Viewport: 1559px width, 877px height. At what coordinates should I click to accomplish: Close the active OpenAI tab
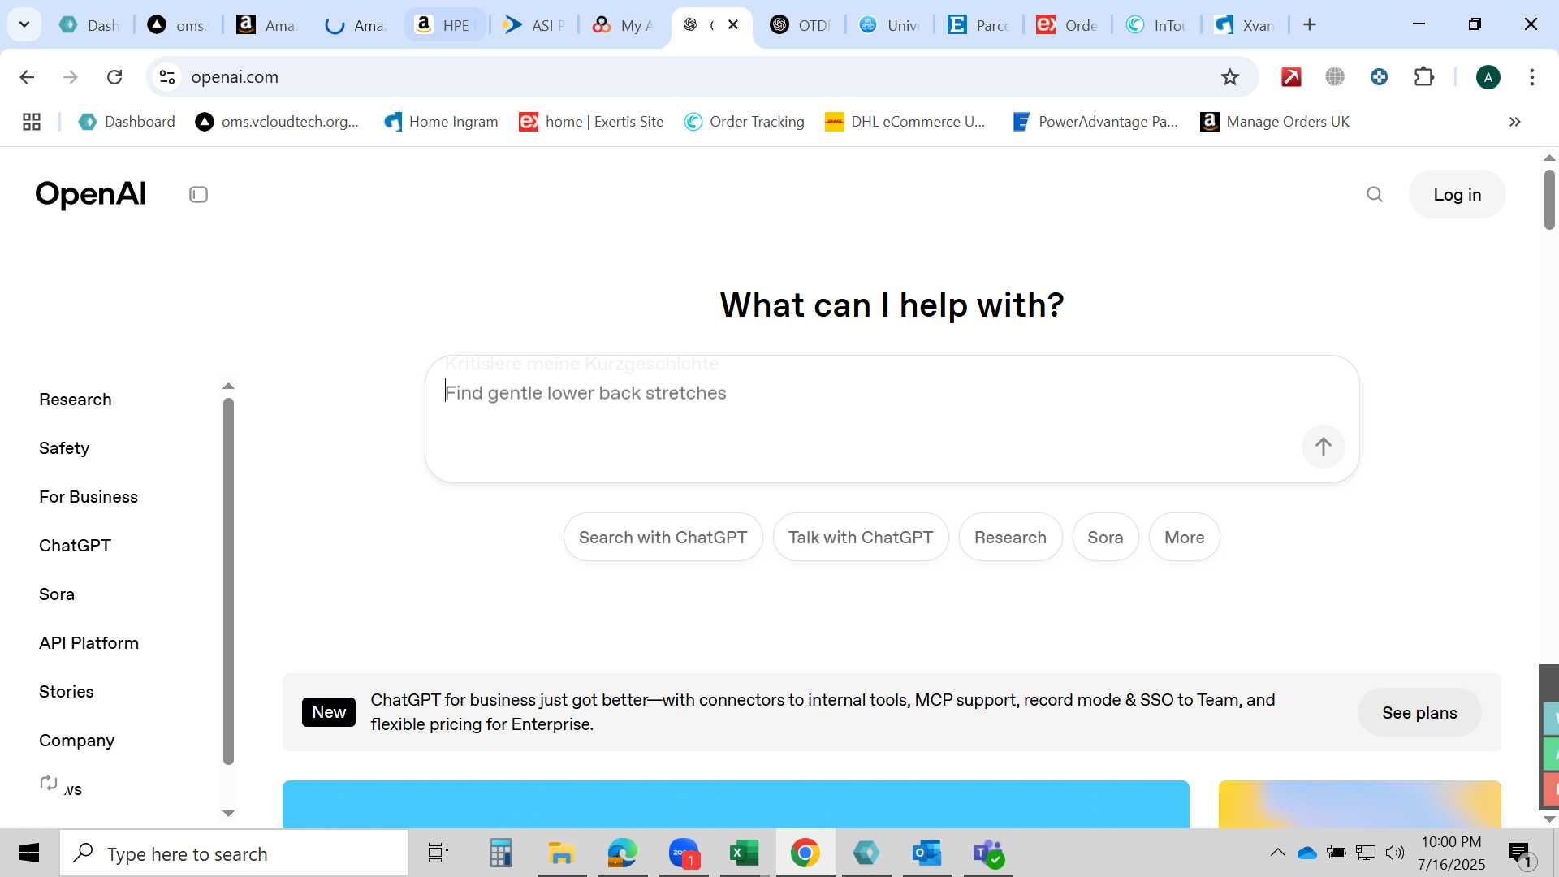pyautogui.click(x=733, y=24)
